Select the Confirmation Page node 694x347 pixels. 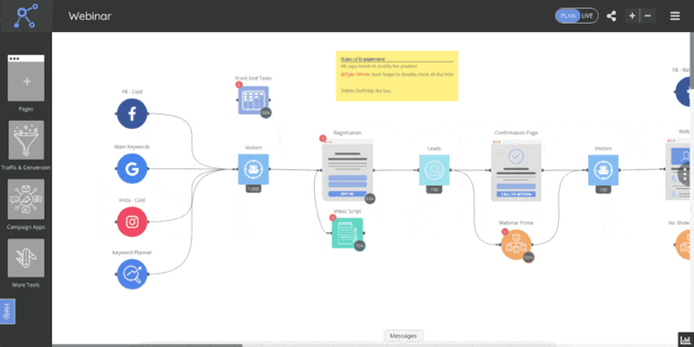516,171
